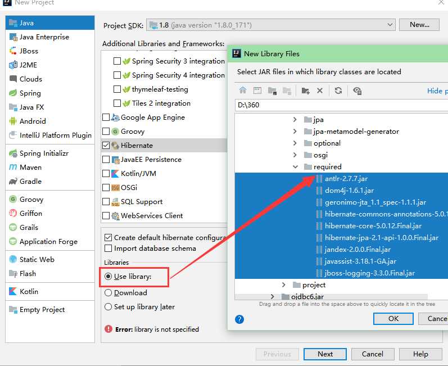
Task: Select antlr-2.7.7.jar file
Action: tap(341, 179)
